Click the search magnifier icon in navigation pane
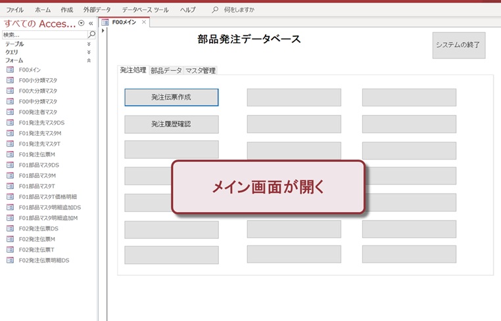The width and height of the screenshot is (501, 321). tap(91, 34)
